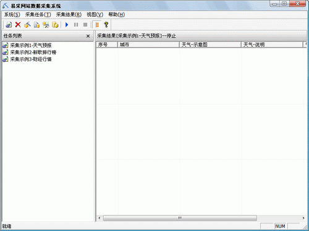Start collection with the blue play button
Viewport: 309px width, 231px height.
pos(67,25)
